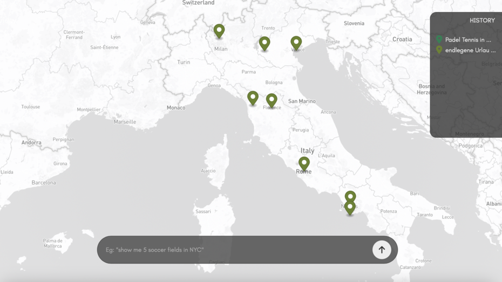The image size is (502, 282).
Task: Open the "endlegene Urlau ..." history entry
Action: tap(470, 50)
